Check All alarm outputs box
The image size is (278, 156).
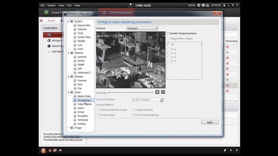click(169, 45)
